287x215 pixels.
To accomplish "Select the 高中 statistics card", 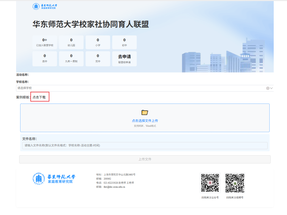I will (45, 59).
